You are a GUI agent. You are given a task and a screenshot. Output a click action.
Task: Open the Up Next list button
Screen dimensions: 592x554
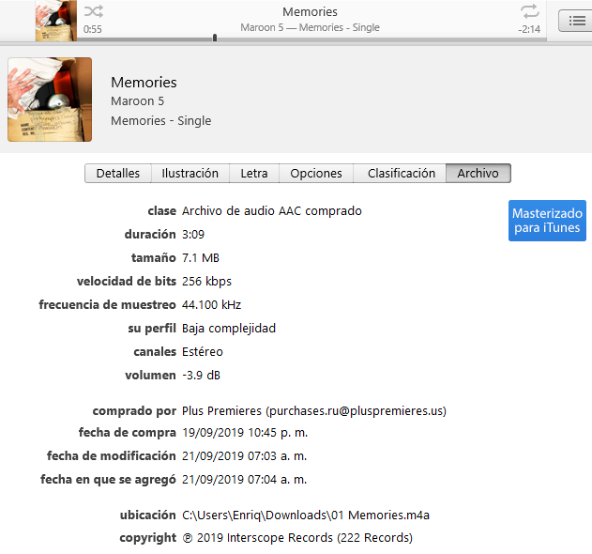(x=576, y=21)
